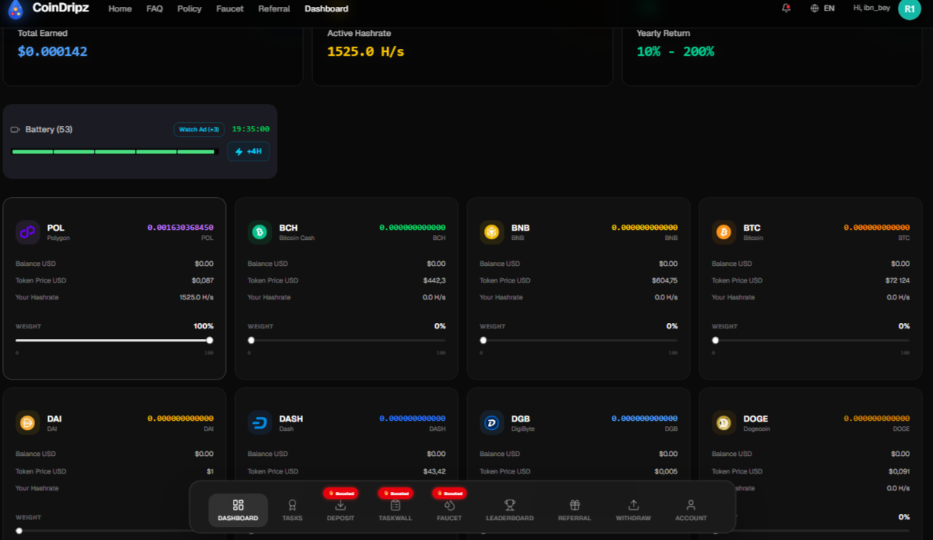The width and height of the screenshot is (933, 540).
Task: Select Dashboard in the top navigation
Action: 327,9
